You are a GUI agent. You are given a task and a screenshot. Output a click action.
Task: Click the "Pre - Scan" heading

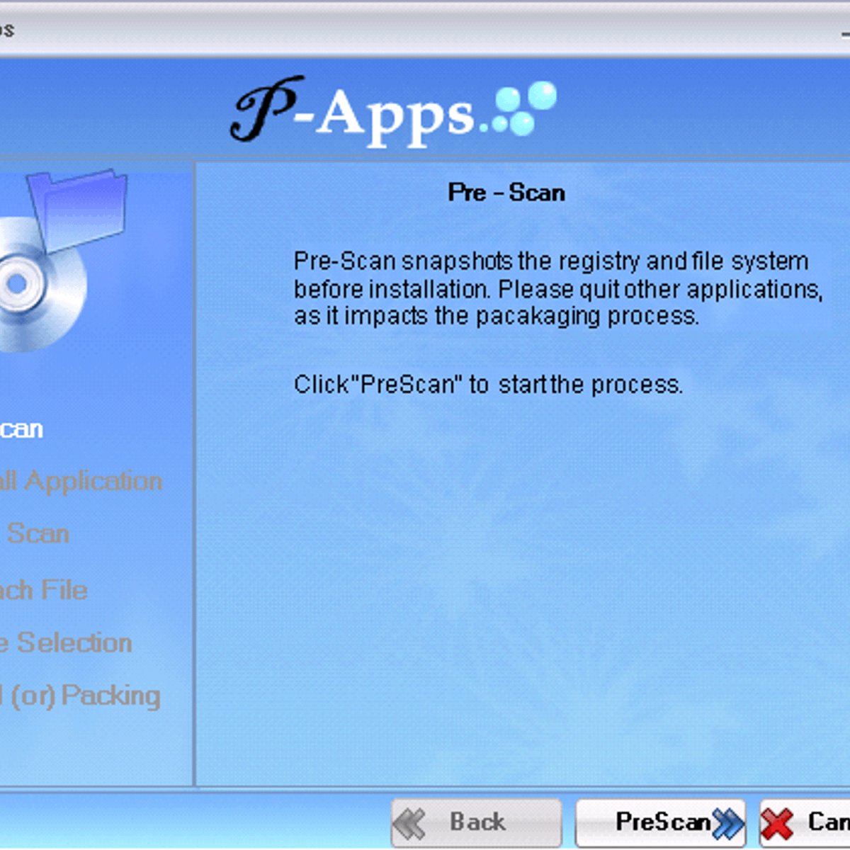click(x=506, y=193)
